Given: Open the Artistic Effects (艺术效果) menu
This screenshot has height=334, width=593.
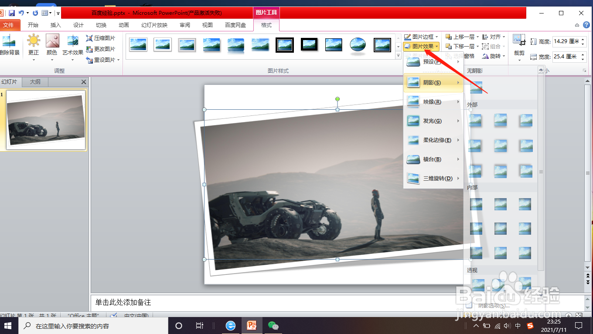Looking at the screenshot, I should [x=73, y=47].
